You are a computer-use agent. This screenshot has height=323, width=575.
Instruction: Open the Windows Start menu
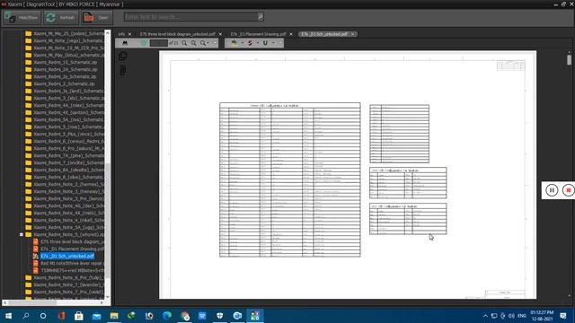(x=8, y=316)
